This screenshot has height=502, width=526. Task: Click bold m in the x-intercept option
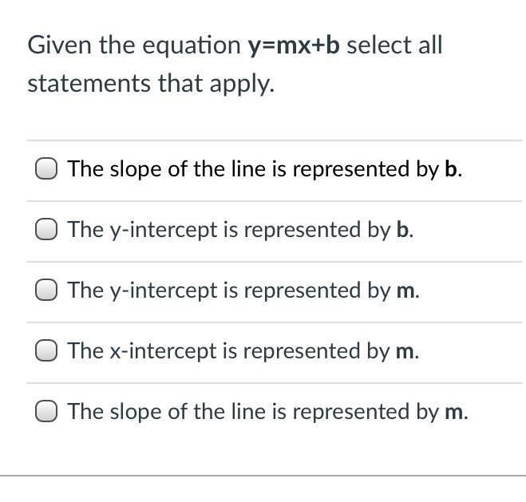[405, 351]
